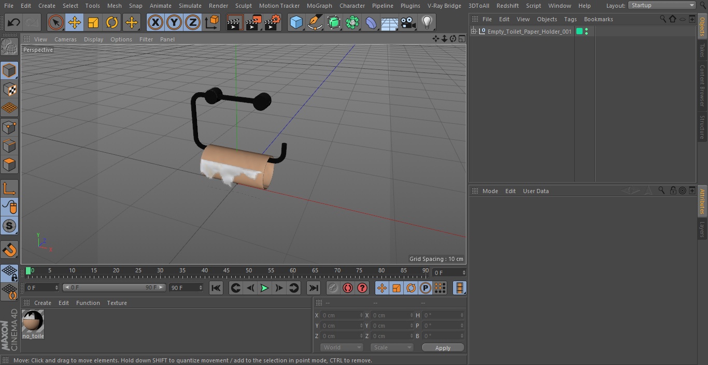Open viewport Cameras menu
Image resolution: width=708 pixels, height=365 pixels.
pyautogui.click(x=65, y=39)
